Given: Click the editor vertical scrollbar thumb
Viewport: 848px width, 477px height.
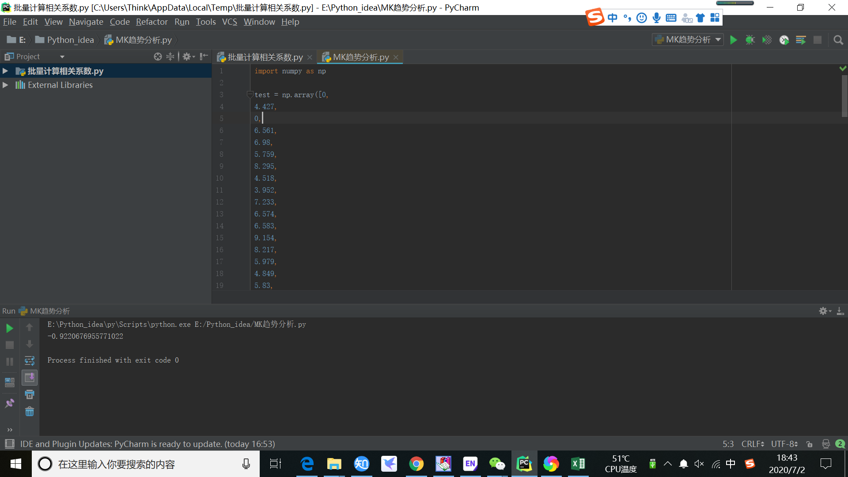Looking at the screenshot, I should pyautogui.click(x=844, y=96).
